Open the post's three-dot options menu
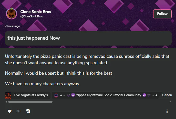 (167, 111)
